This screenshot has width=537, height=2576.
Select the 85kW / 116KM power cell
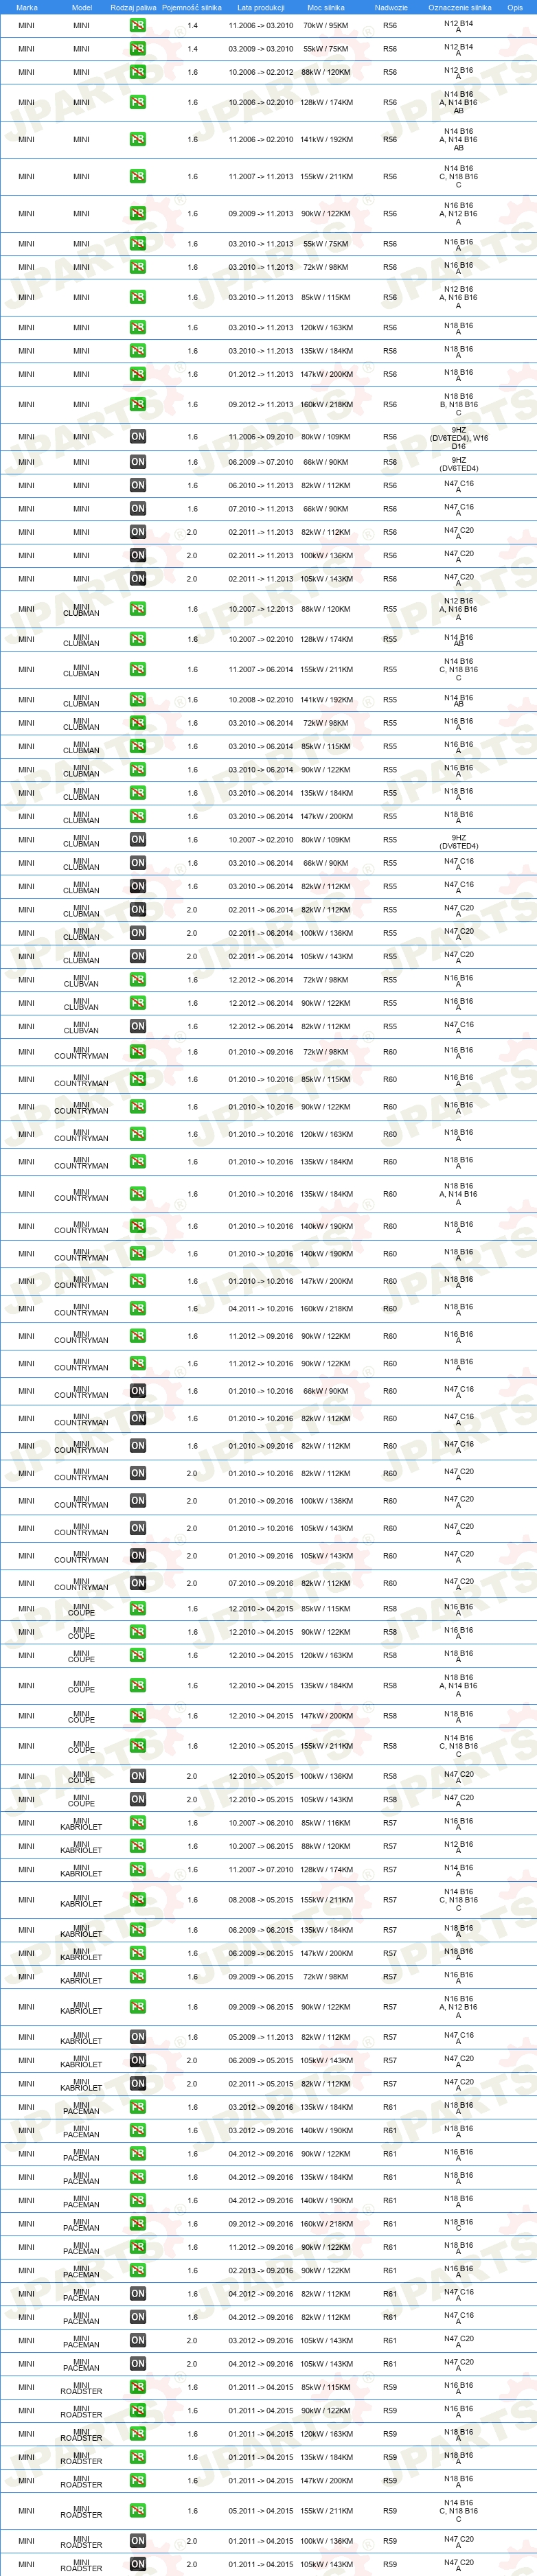tap(326, 1822)
